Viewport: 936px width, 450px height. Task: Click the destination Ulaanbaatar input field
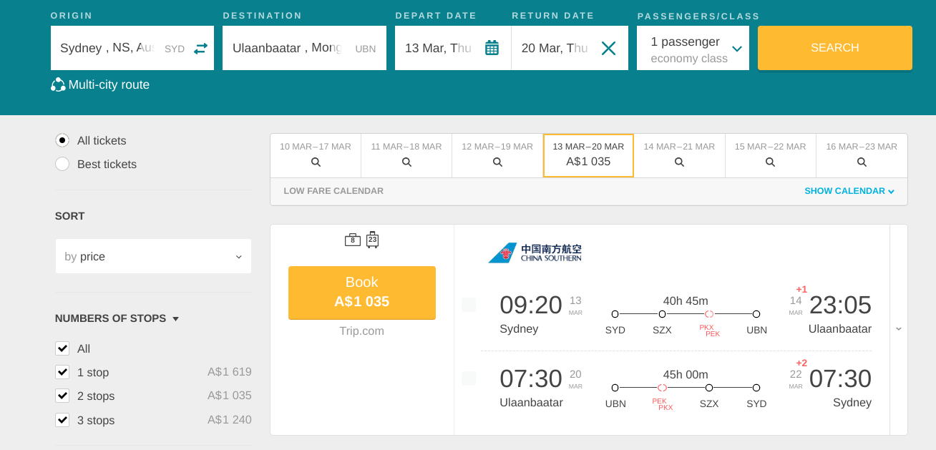point(304,48)
